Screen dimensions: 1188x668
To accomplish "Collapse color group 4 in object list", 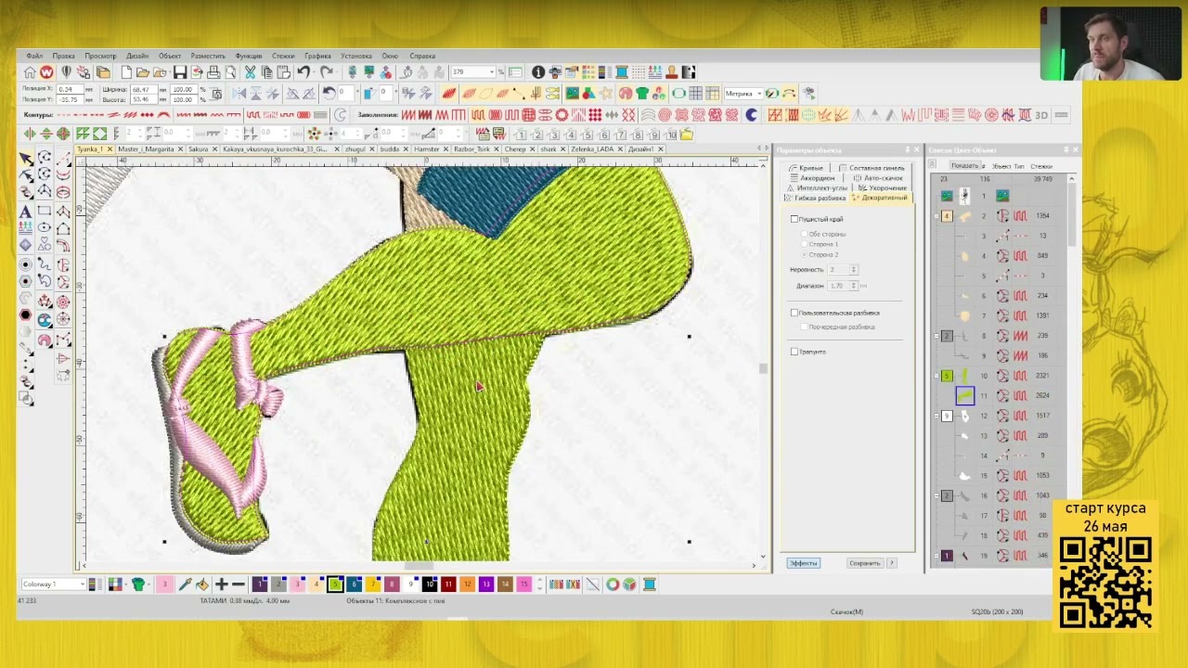I will (x=936, y=216).
